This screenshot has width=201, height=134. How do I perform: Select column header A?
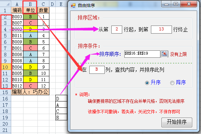(x=17, y=4)
